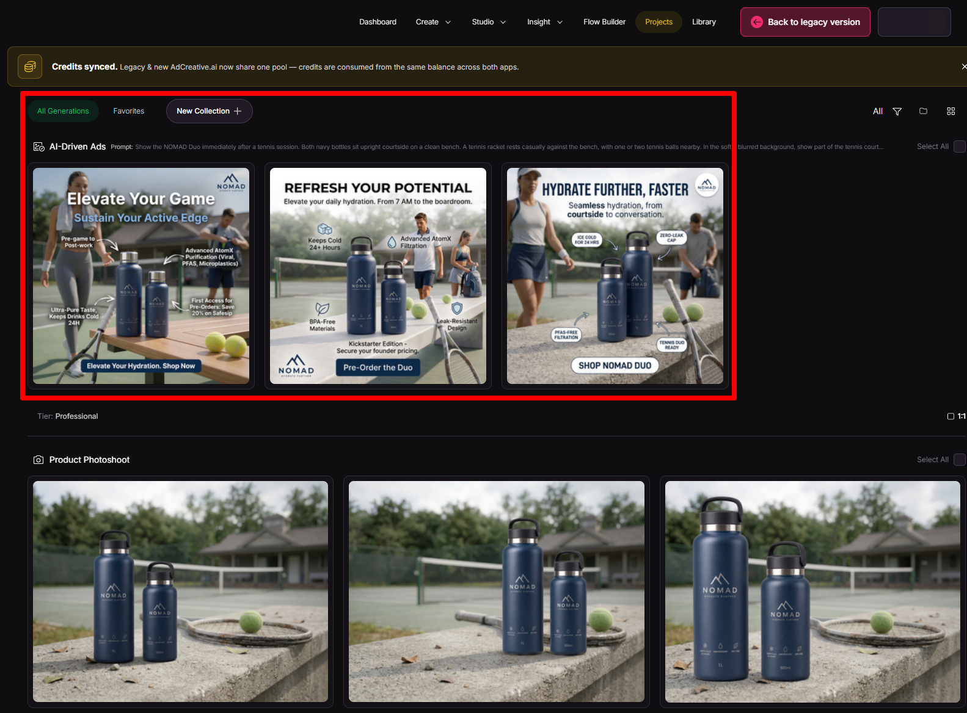Switch to the Favorites tab

point(129,111)
